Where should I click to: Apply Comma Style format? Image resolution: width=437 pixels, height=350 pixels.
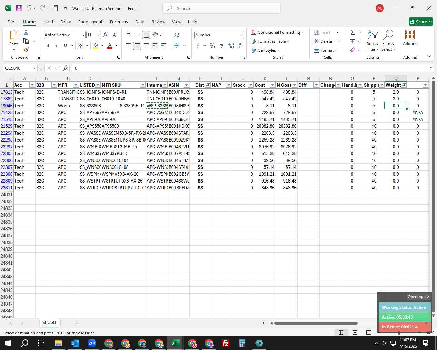tap(221, 45)
